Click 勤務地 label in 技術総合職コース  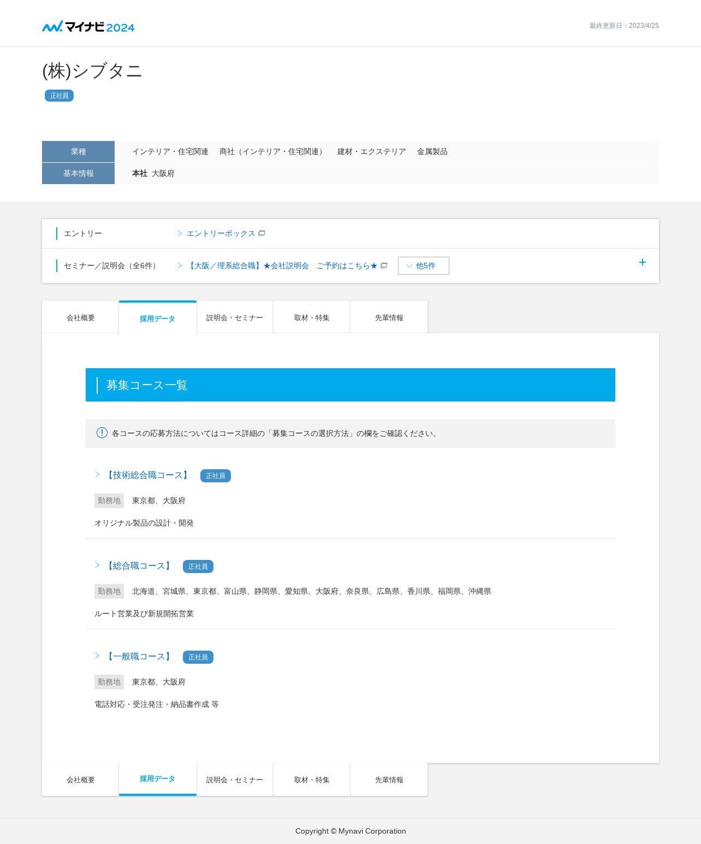coord(109,500)
